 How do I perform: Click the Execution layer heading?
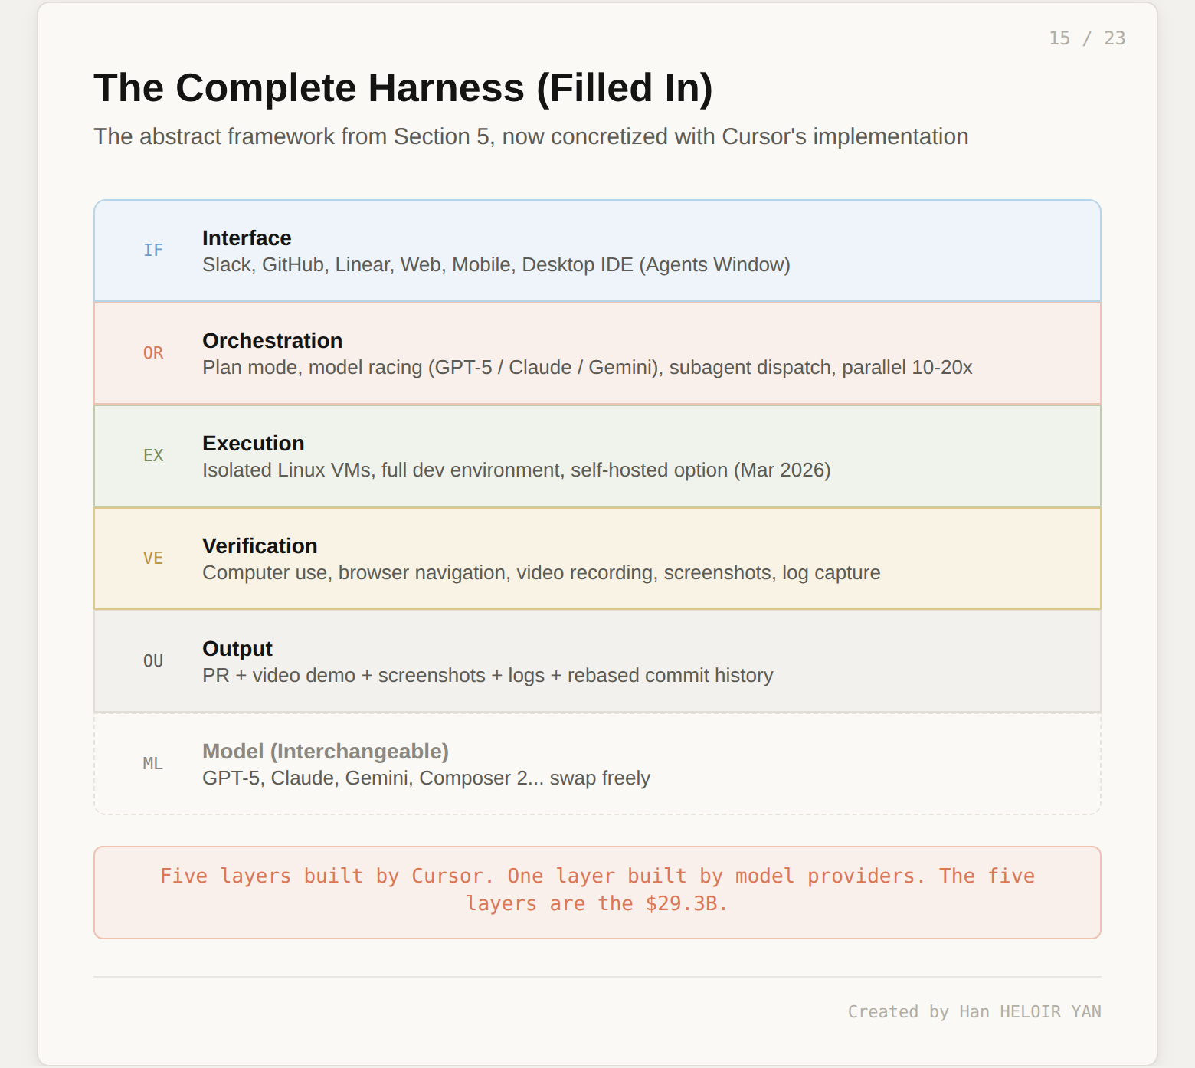(253, 444)
